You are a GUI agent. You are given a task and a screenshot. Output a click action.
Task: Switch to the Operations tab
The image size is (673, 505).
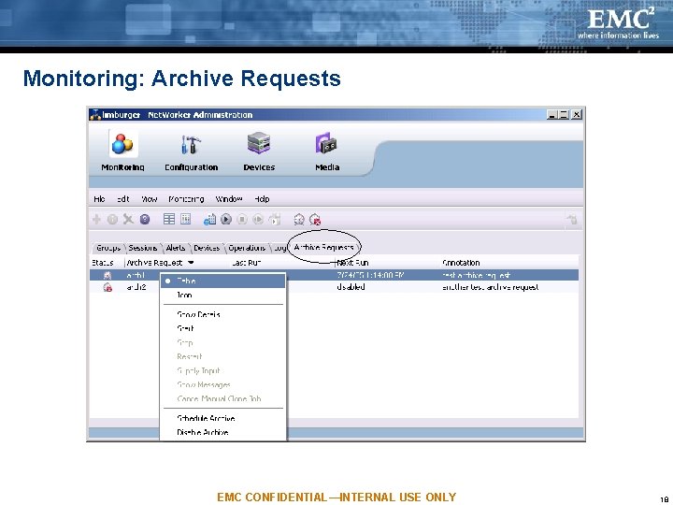[247, 248]
